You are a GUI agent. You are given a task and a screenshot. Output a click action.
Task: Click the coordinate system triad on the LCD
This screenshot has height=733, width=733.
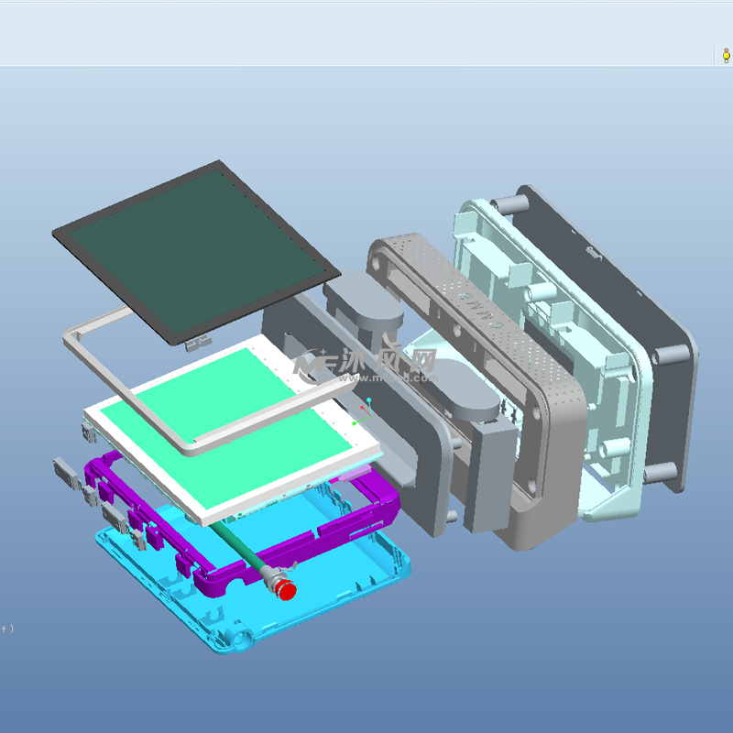(364, 411)
